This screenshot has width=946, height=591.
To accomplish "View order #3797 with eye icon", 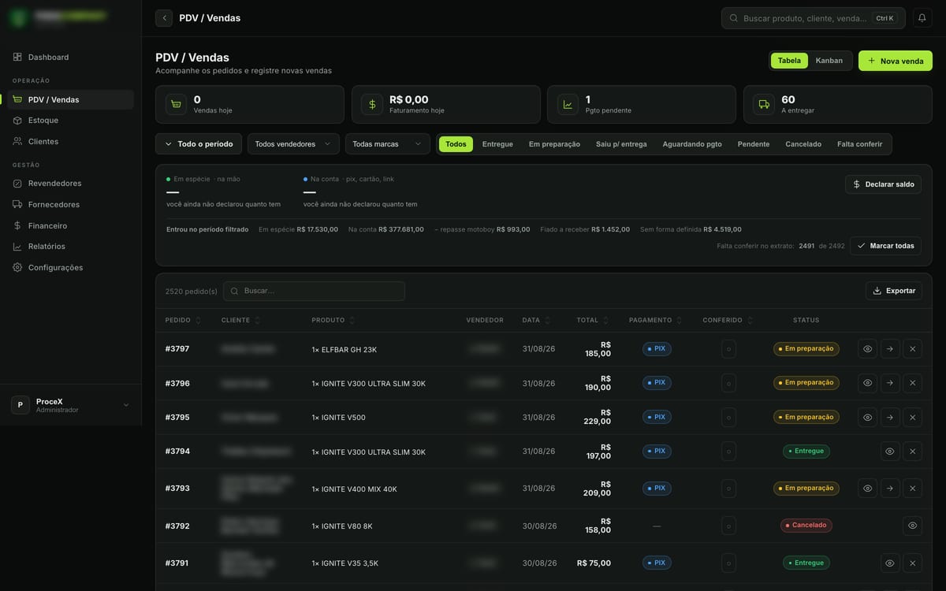I will click(868, 349).
